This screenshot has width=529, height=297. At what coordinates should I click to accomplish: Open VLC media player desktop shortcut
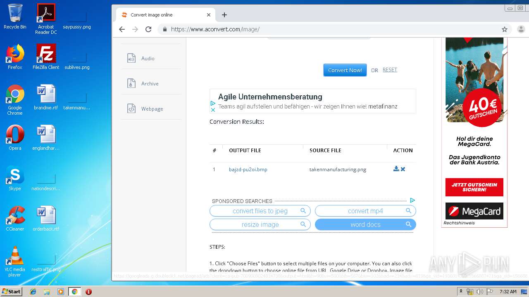[15, 262]
